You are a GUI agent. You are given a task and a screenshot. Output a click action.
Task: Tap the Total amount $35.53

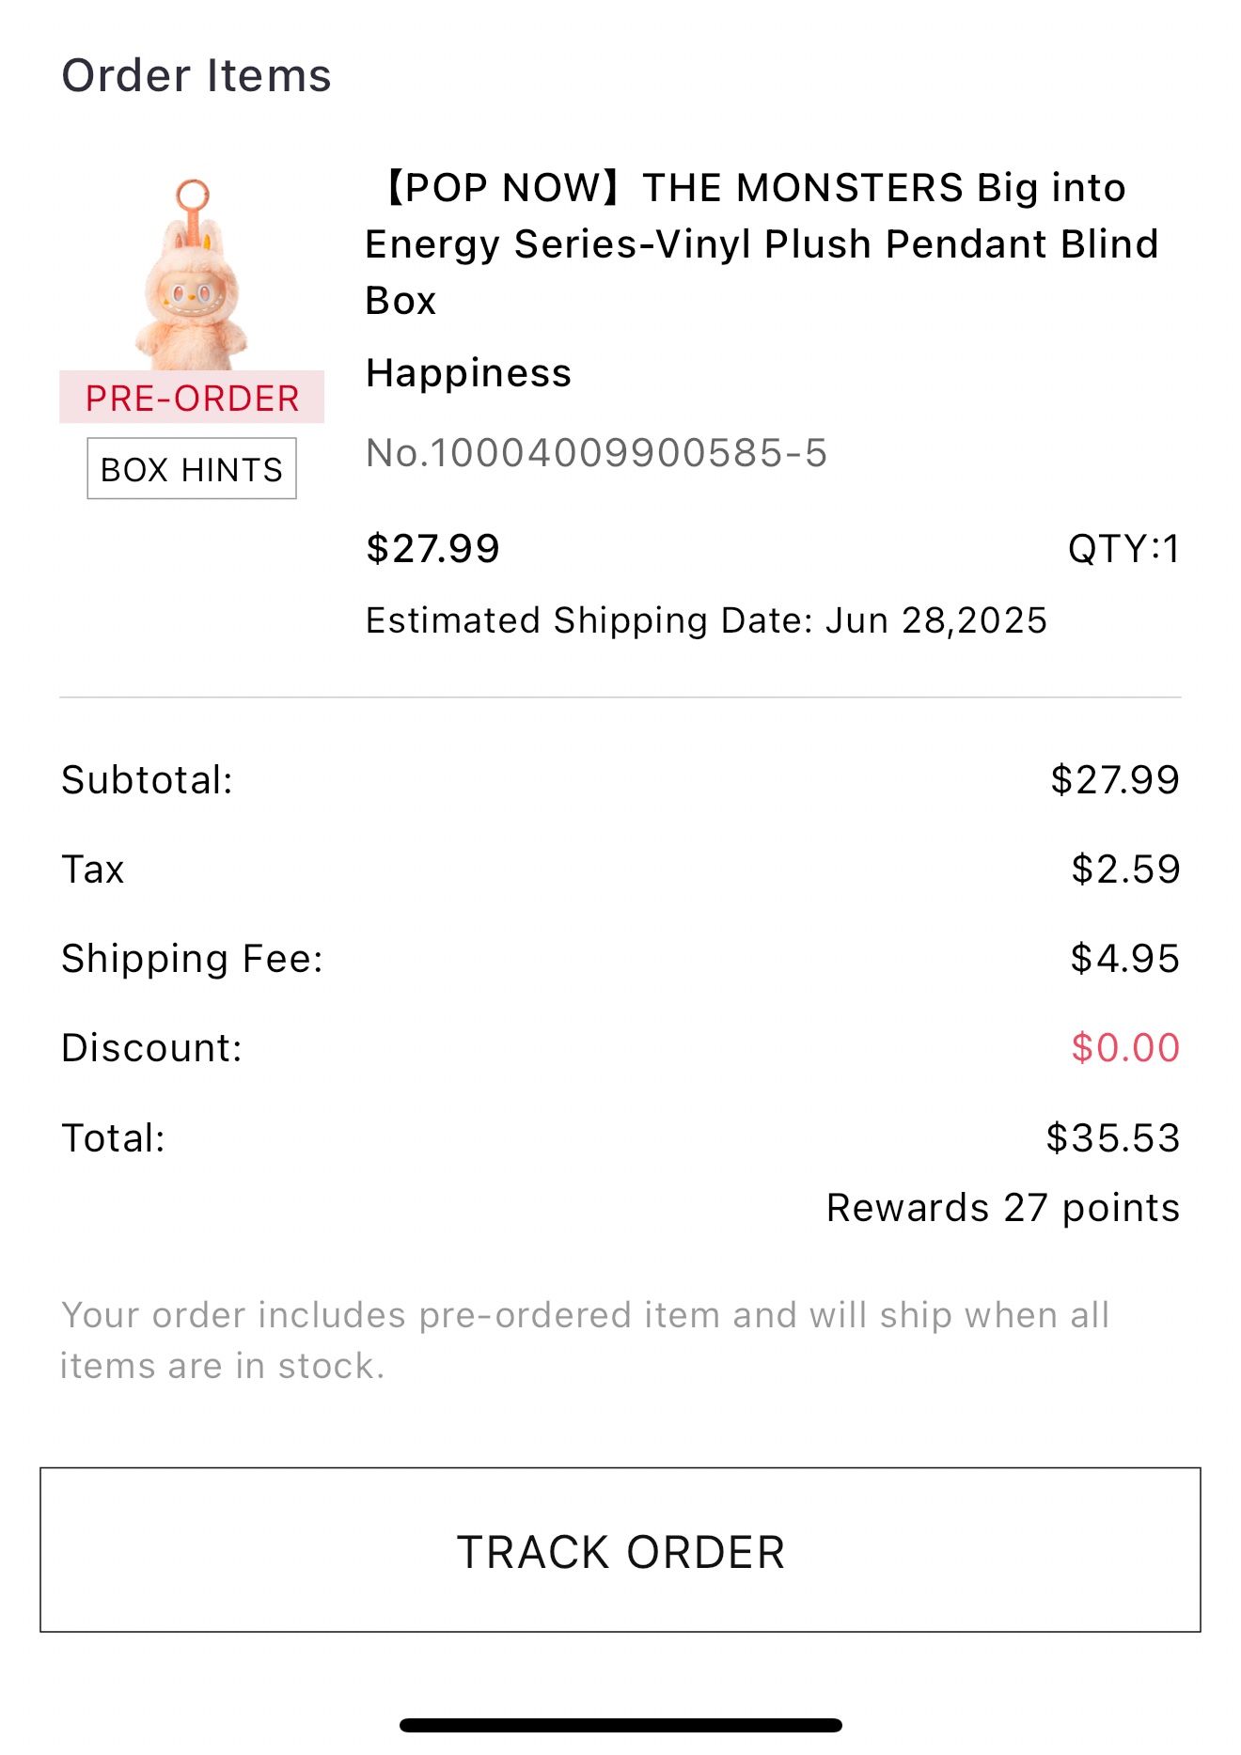[x=1113, y=1137]
